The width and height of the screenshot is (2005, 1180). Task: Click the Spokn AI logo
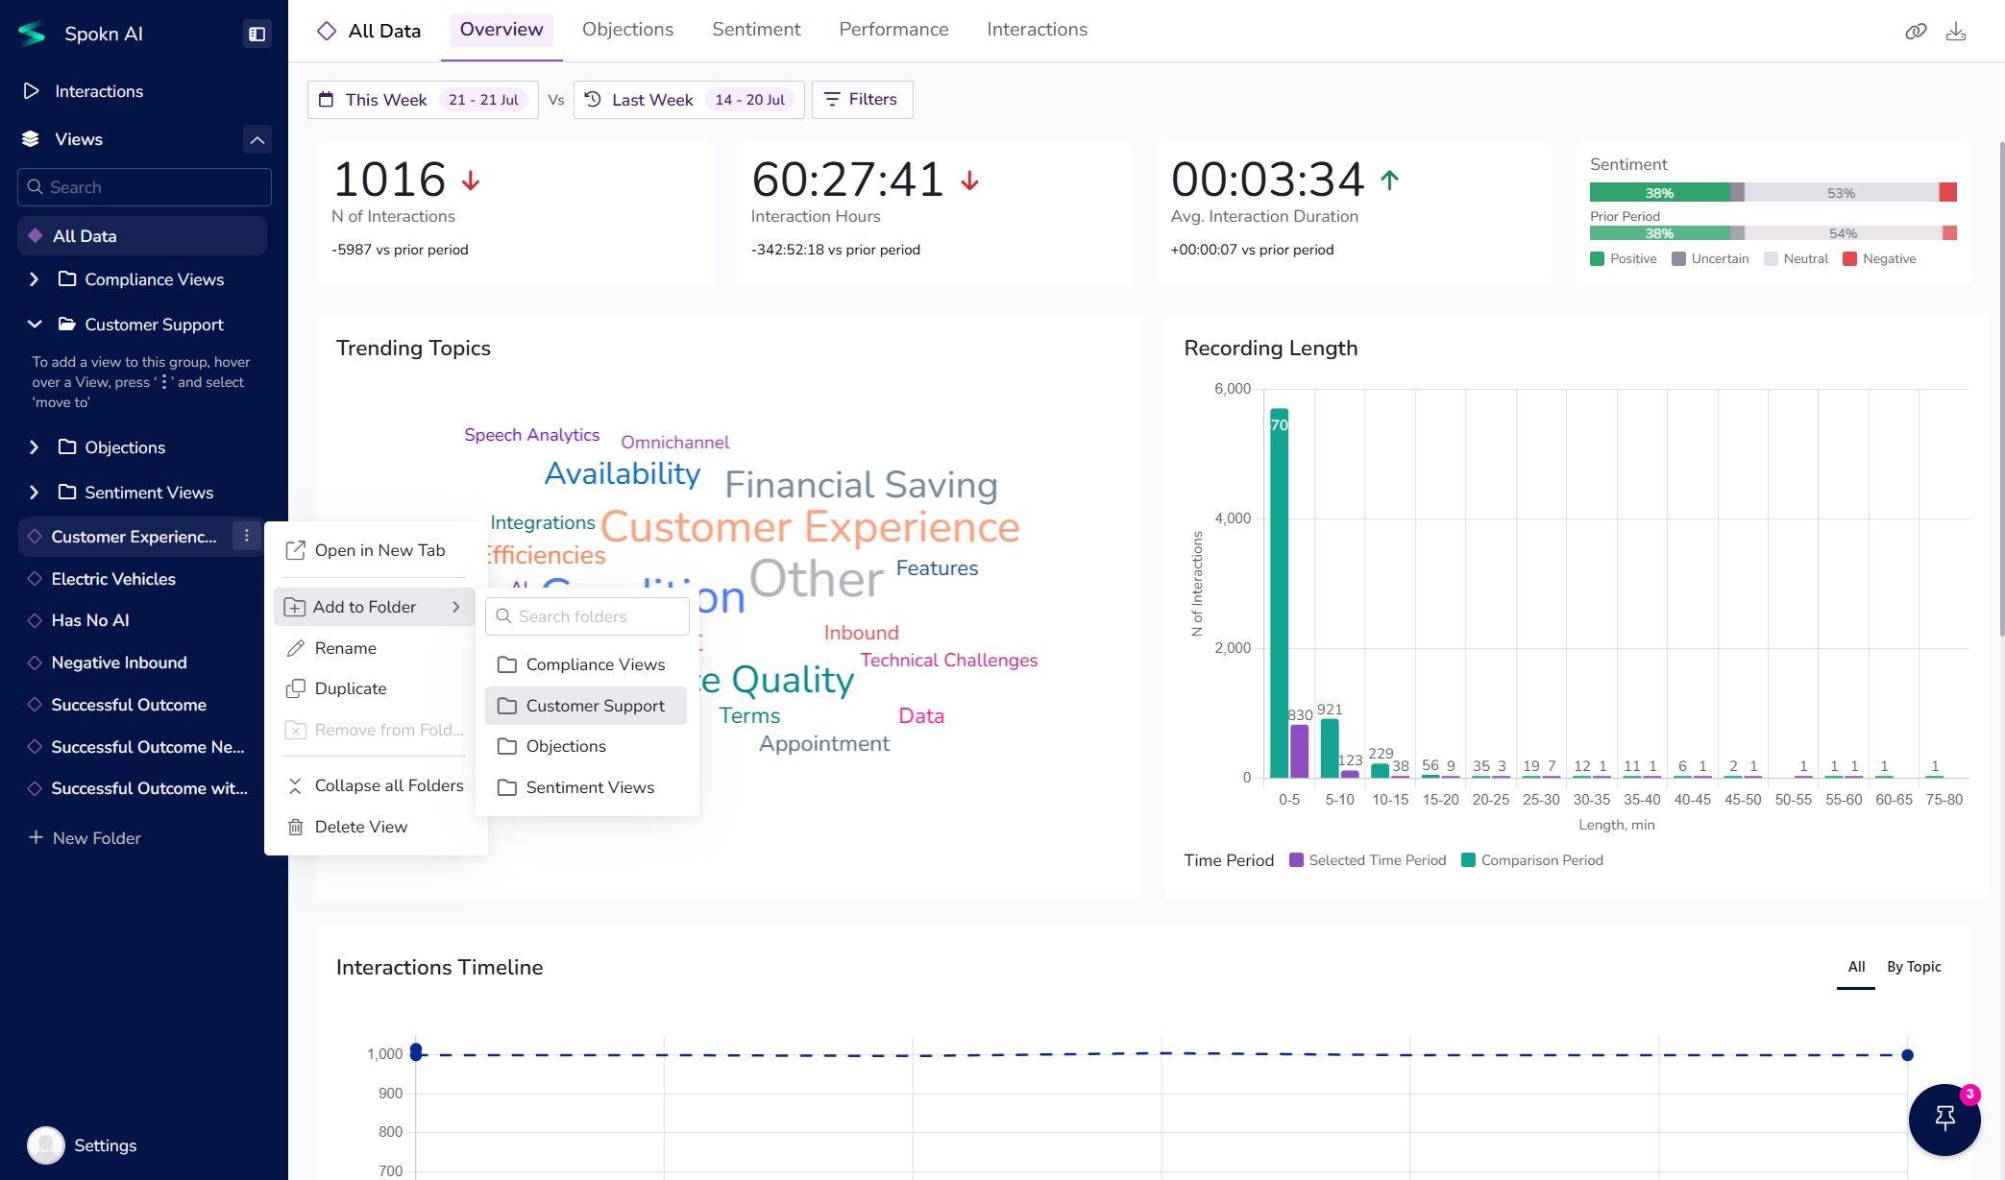[x=32, y=34]
